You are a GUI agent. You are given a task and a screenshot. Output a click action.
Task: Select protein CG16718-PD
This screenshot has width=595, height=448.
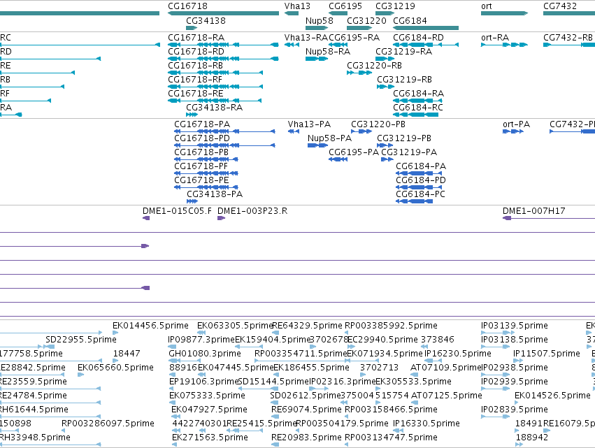pyautogui.click(x=202, y=138)
